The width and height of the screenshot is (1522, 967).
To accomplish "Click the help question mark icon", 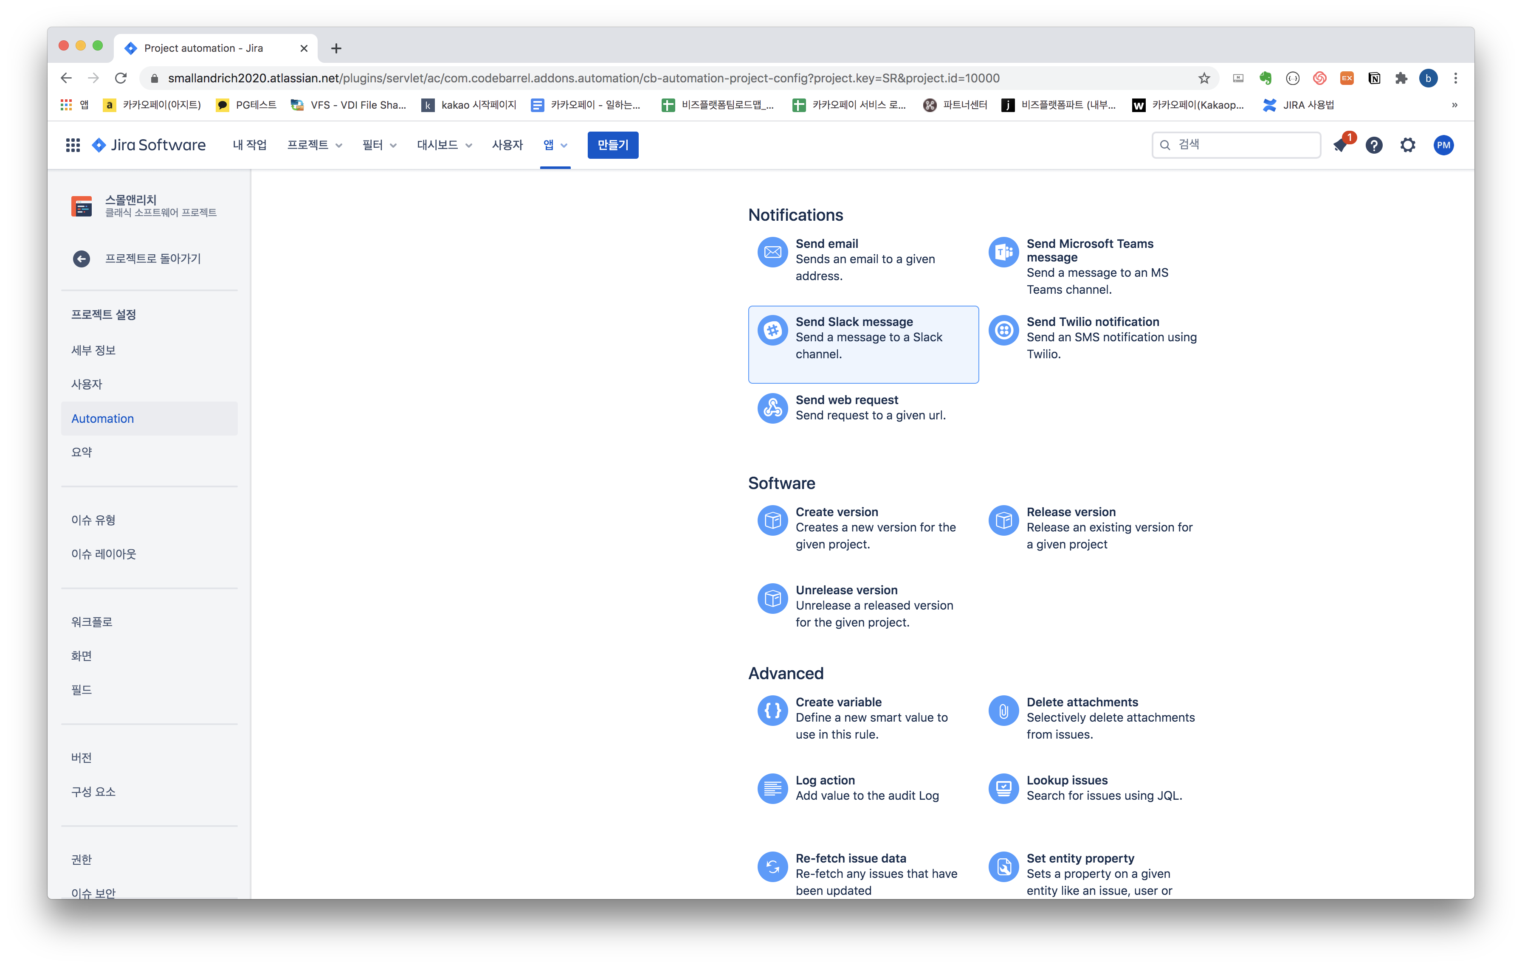I will [x=1373, y=145].
